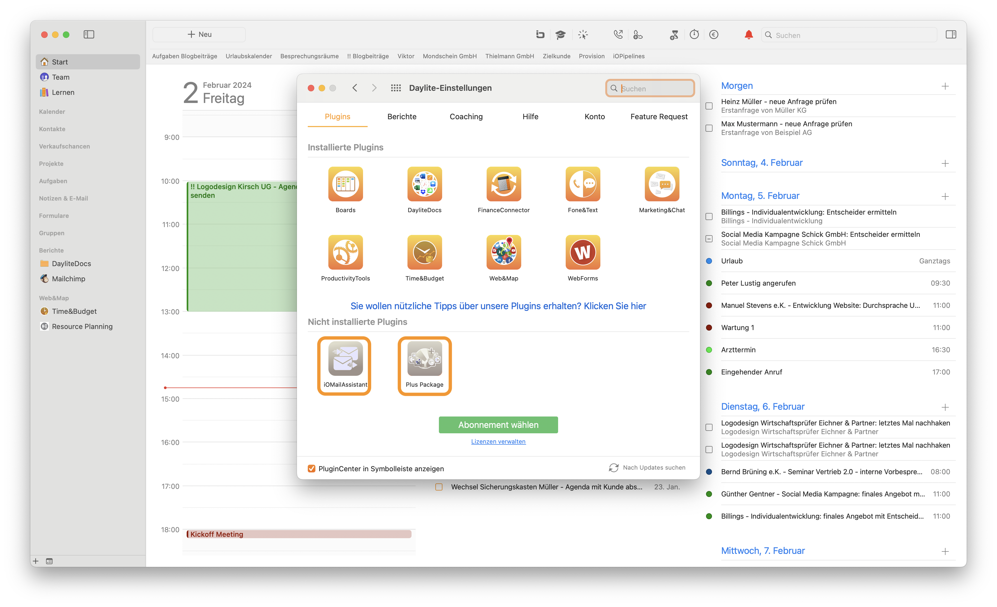The image size is (997, 607).
Task: Open Resource Planning in sidebar
Action: pos(82,326)
